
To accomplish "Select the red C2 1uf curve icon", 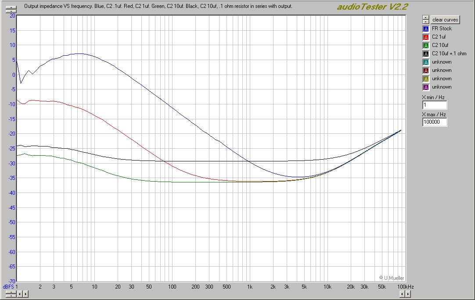I will (x=425, y=37).
